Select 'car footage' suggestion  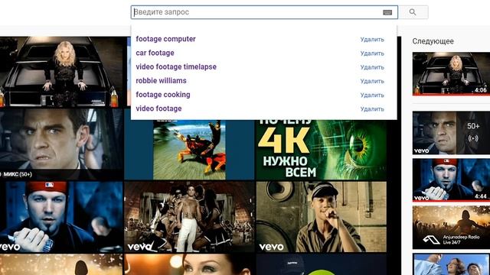[x=155, y=53]
